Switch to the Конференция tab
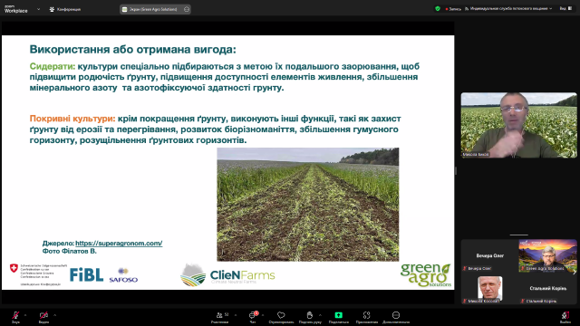 [65, 9]
